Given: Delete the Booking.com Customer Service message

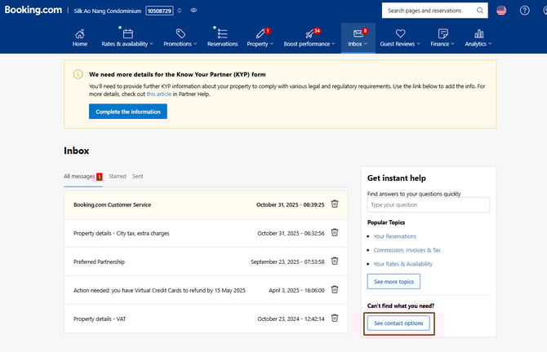Looking at the screenshot, I should 335,205.
